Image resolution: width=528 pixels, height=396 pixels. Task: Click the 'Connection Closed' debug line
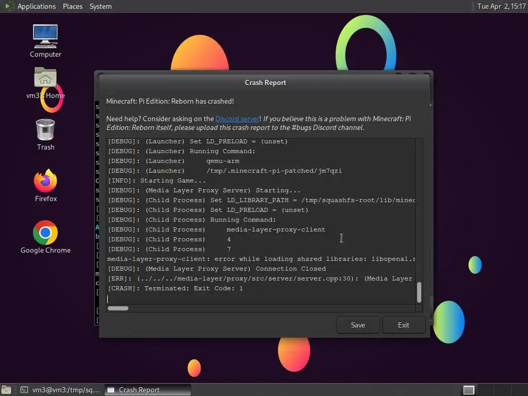(217, 269)
